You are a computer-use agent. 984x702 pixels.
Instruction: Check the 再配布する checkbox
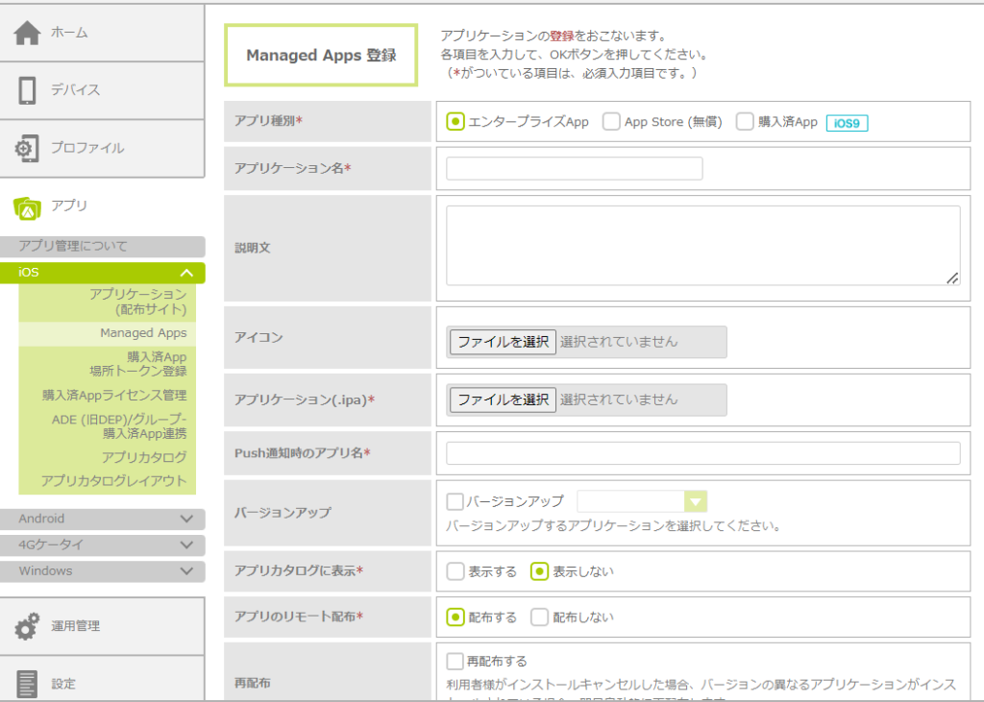[455, 662]
